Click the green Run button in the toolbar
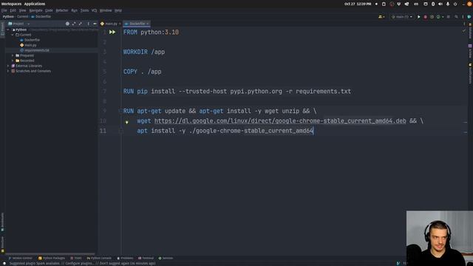This screenshot has height=266, width=473. 419,17
